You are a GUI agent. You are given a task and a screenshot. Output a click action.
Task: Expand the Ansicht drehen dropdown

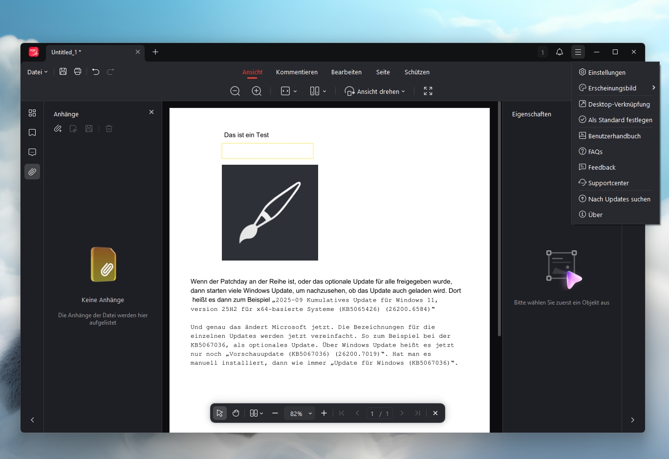coord(375,91)
